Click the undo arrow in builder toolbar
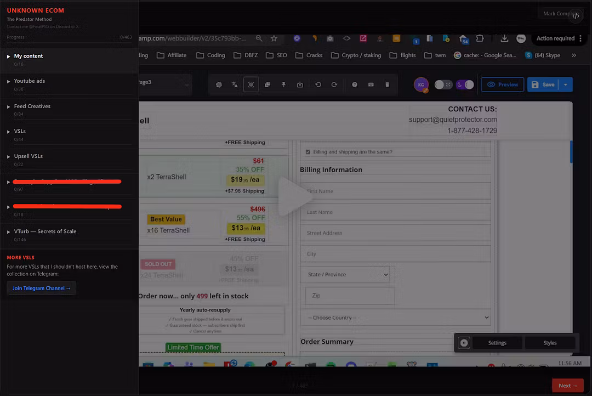Viewport: 592px width, 396px height. pyautogui.click(x=318, y=84)
